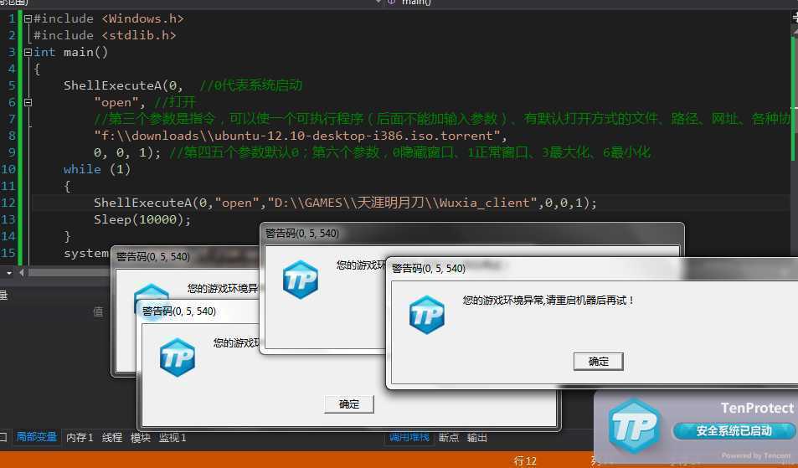This screenshot has width=798, height=468.
Task: Click the int main() declaration
Action: tap(70, 53)
